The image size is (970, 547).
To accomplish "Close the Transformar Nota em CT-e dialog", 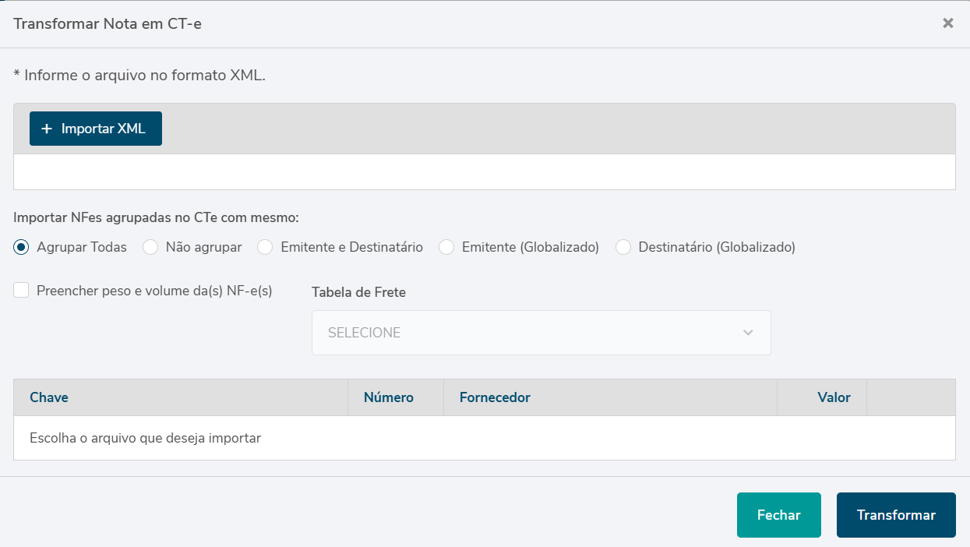I will [x=948, y=23].
